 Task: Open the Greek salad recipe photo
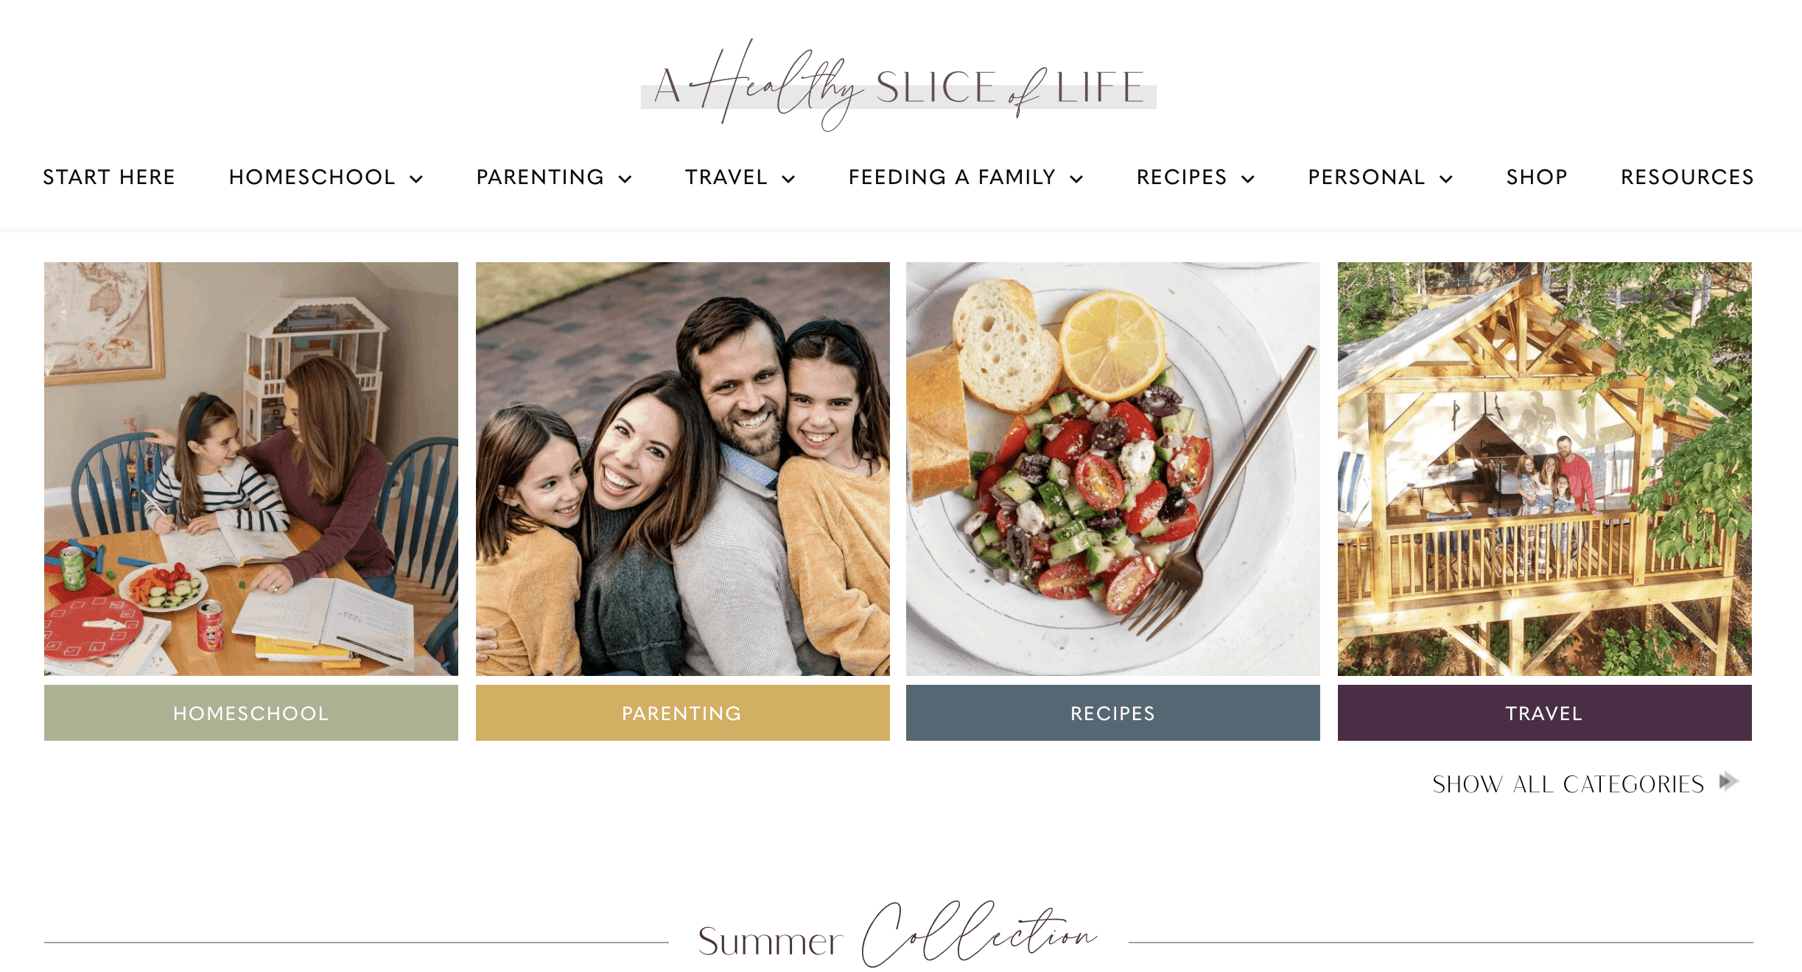tap(1112, 469)
